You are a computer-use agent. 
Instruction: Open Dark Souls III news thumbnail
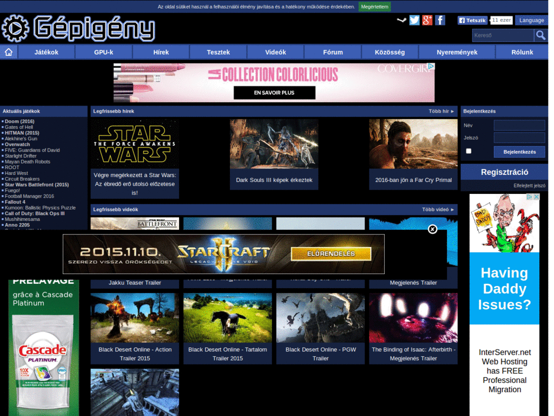pyautogui.click(x=274, y=144)
